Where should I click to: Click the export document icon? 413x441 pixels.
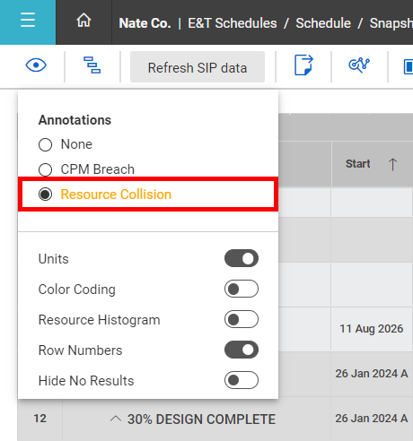pyautogui.click(x=303, y=65)
